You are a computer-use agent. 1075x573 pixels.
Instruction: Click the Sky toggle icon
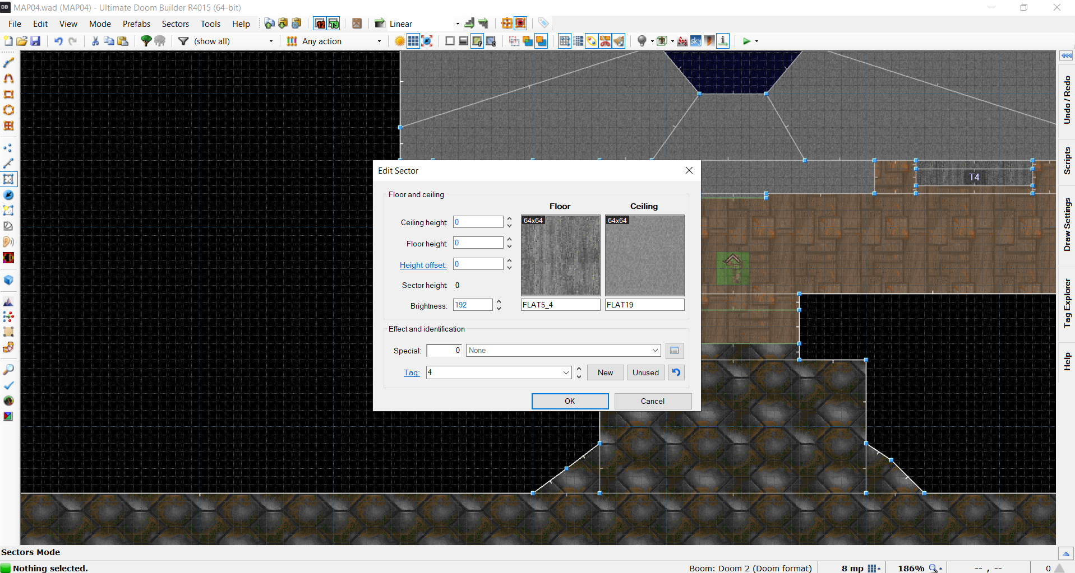pos(696,41)
